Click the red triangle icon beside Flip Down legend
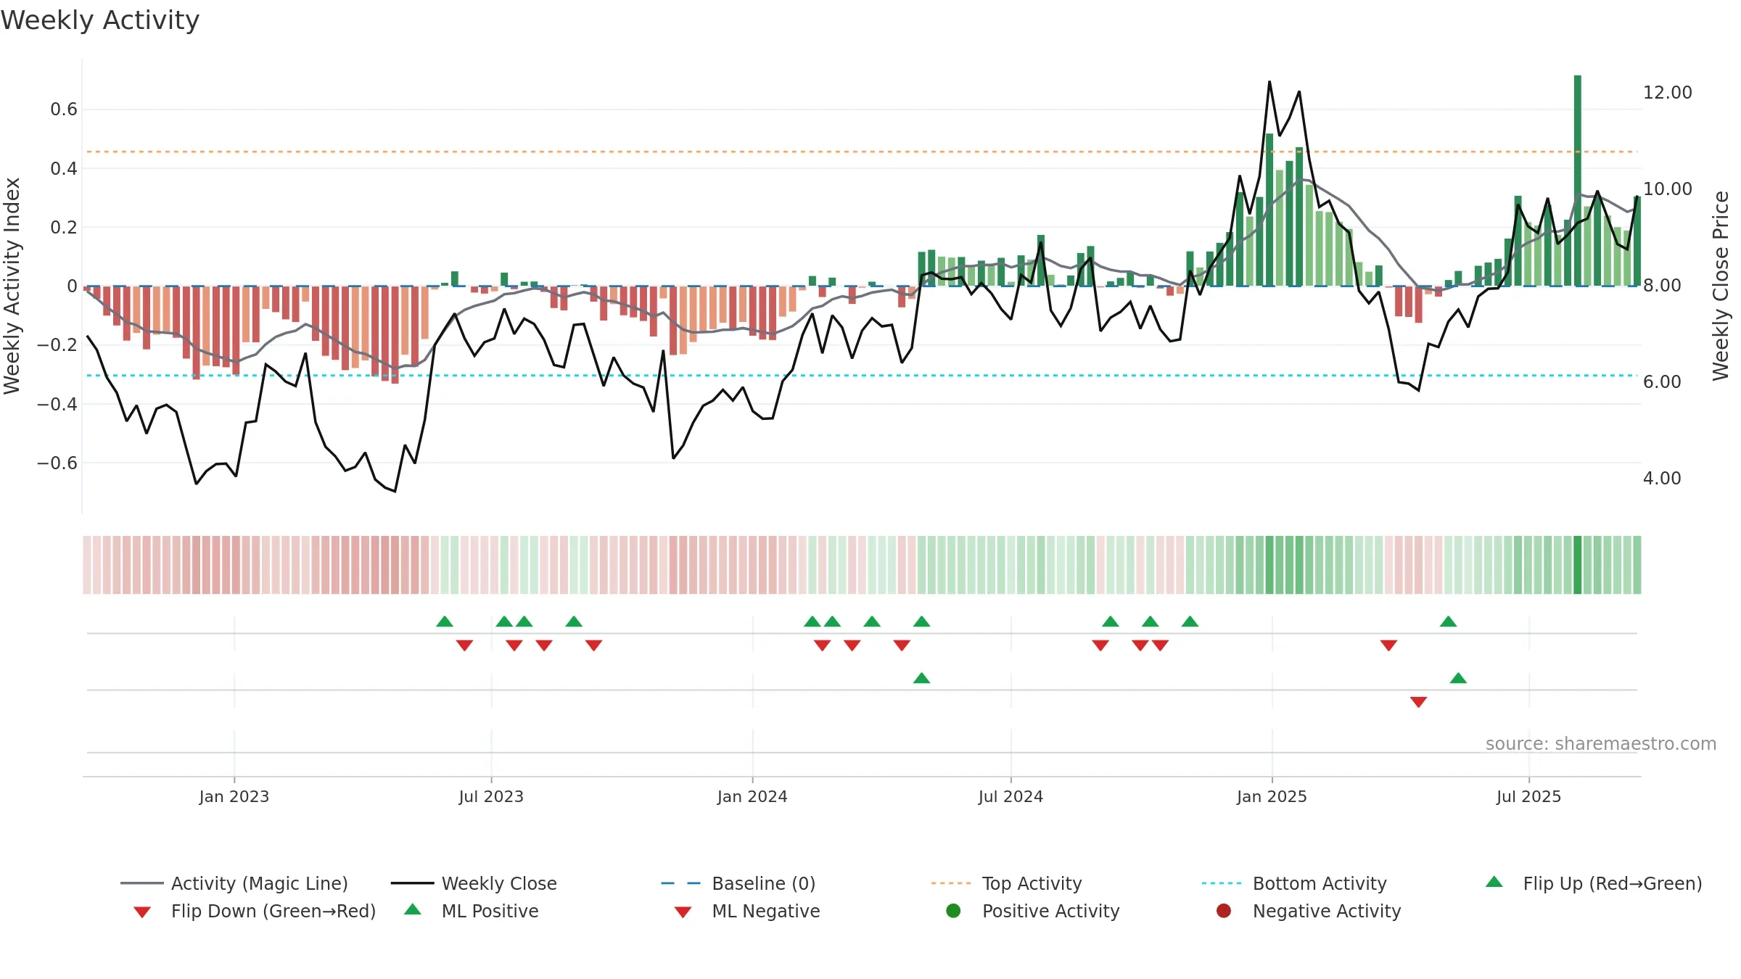This screenshot has height=979, width=1741. pos(142,912)
